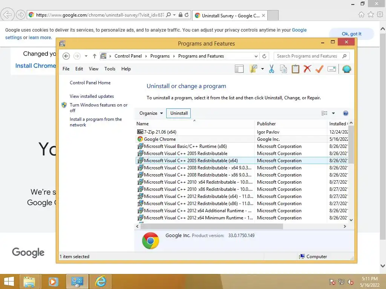Click the up one level arrow
Screen dimensions: 386x289
[x=94, y=56]
